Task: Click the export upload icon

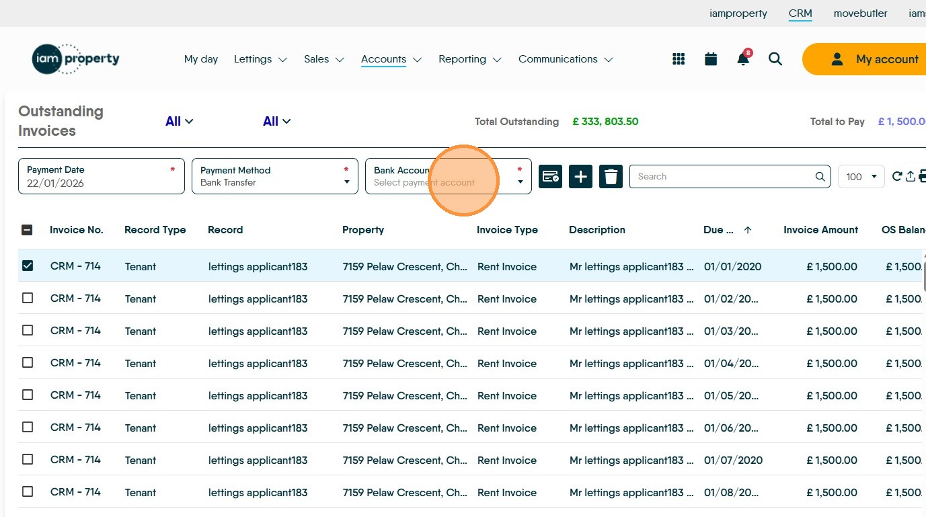Action: [911, 177]
